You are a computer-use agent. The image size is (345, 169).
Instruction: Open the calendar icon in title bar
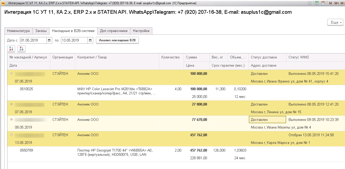pyautogui.click(x=323, y=3)
